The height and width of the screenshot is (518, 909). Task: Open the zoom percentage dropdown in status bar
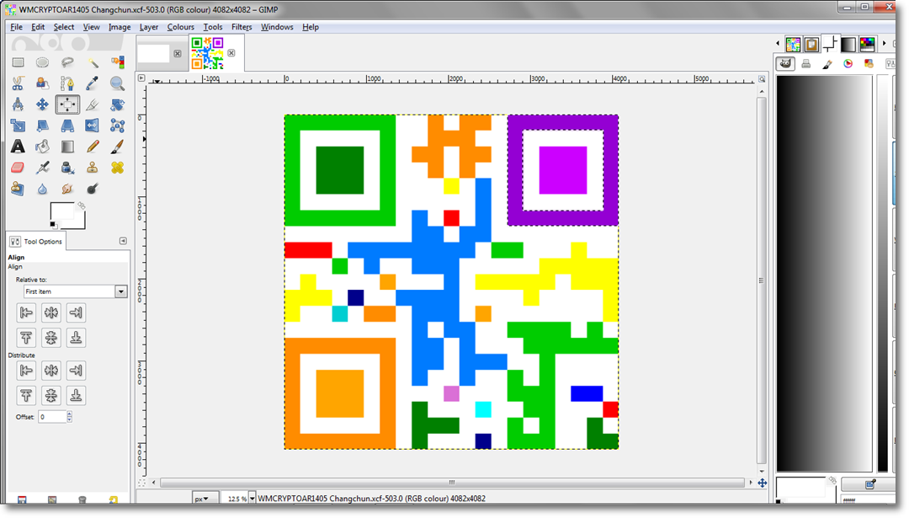[252, 499]
